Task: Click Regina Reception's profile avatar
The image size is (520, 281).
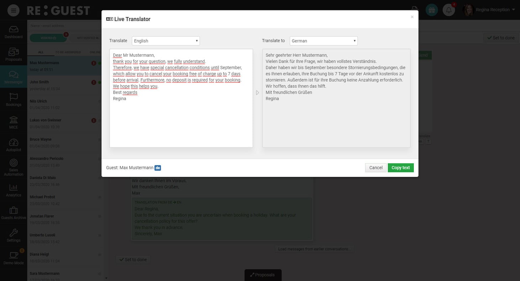Action: click(468, 10)
